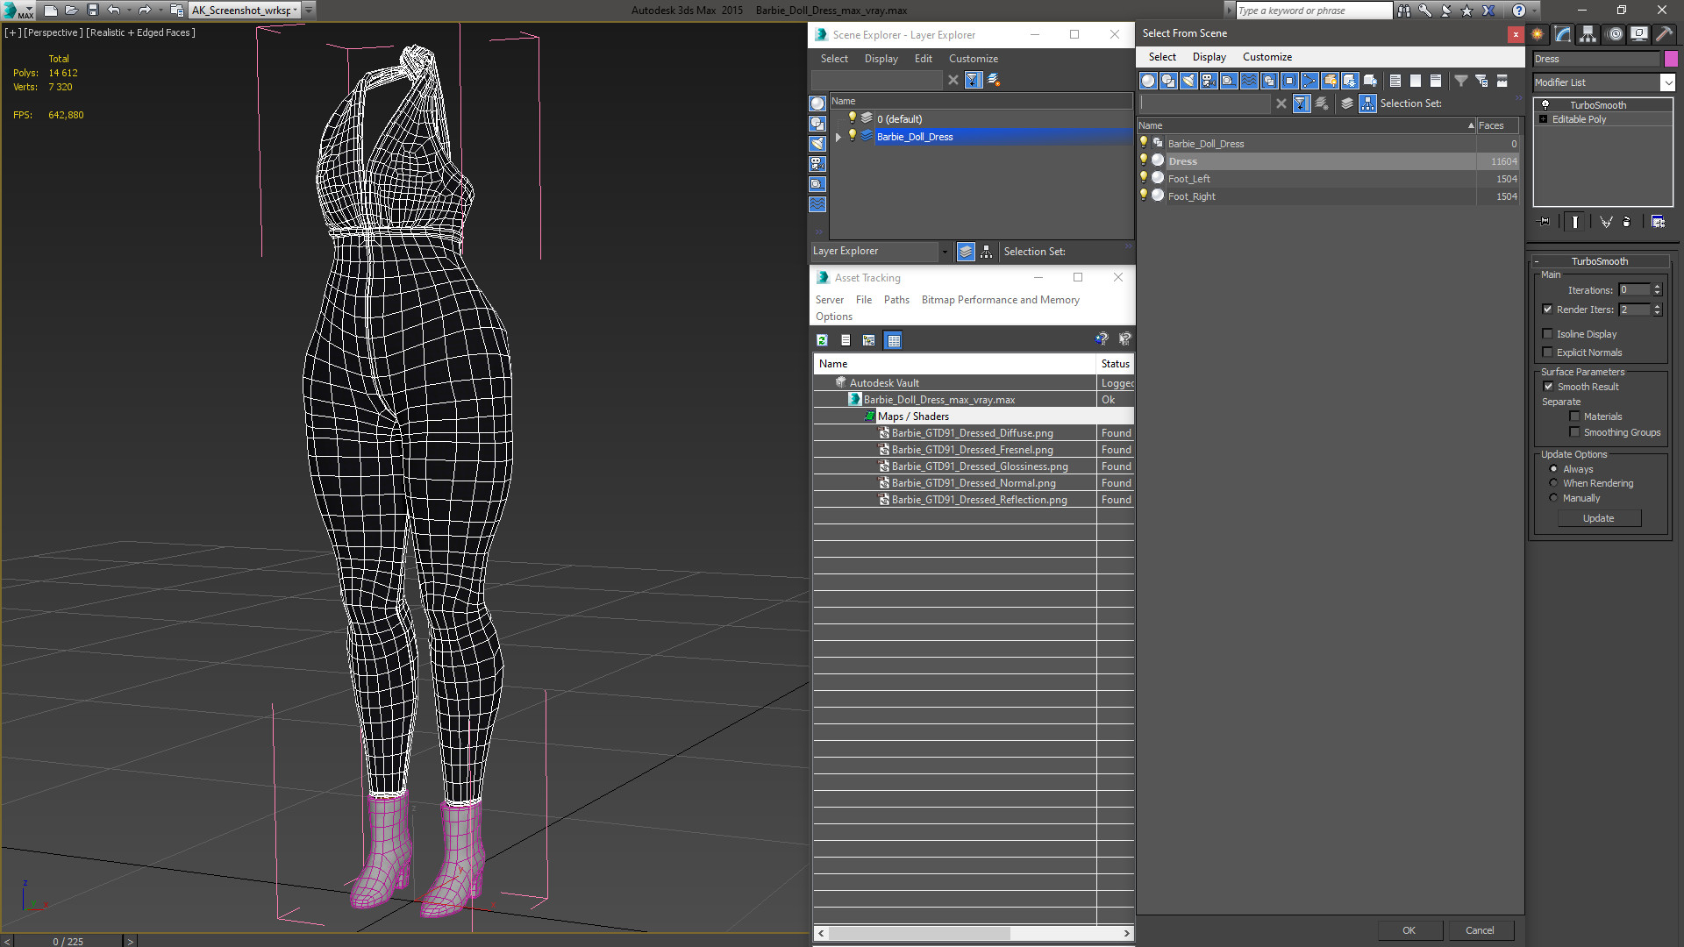Viewport: 1684px width, 947px height.
Task: Redo action using the redo arrow
Action: 145,11
